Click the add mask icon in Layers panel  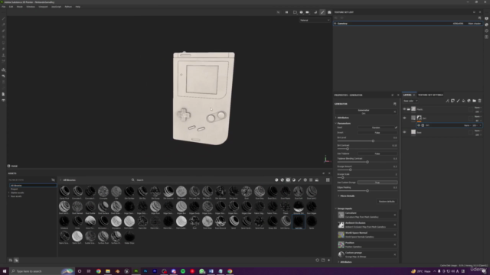pyautogui.click(x=452, y=101)
